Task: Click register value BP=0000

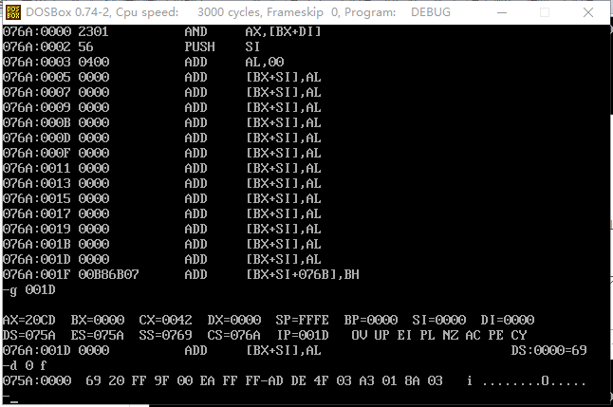Action: point(371,321)
